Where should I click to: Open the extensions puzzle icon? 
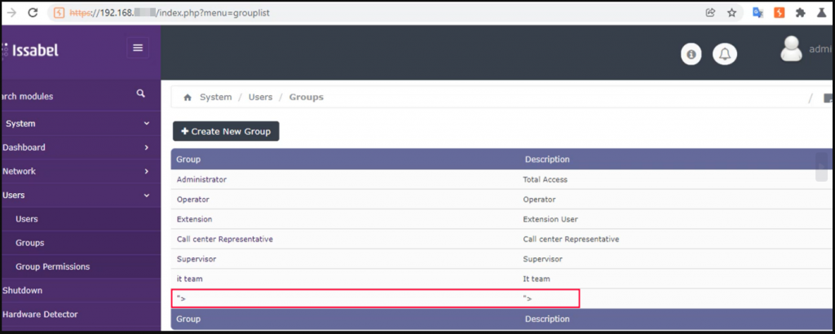[x=801, y=13]
